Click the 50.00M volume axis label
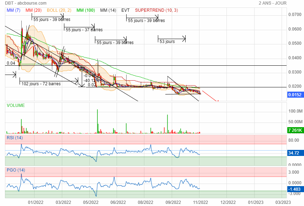Image resolution: width=304 pixels, height=206 pixels. 295,122
